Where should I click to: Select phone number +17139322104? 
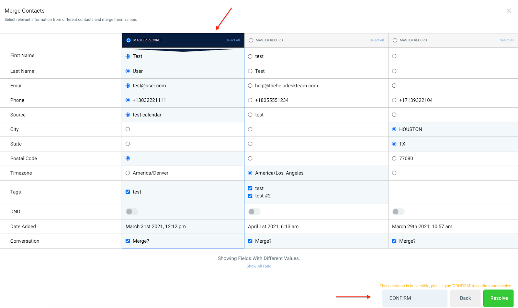(x=394, y=100)
